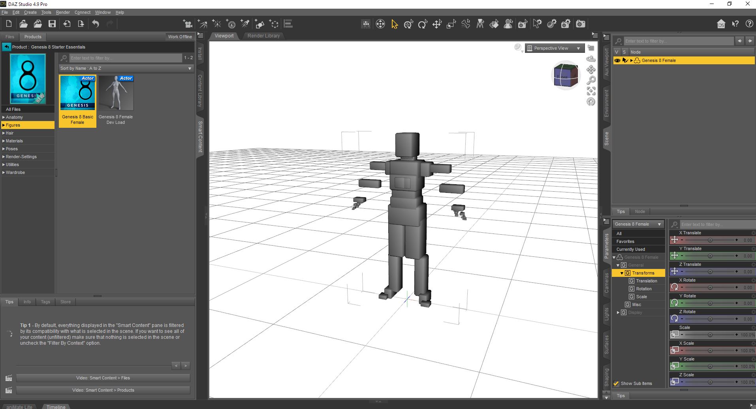Toggle selectable arrow for Genesis 8 Female
756x409 pixels.
tap(625, 60)
